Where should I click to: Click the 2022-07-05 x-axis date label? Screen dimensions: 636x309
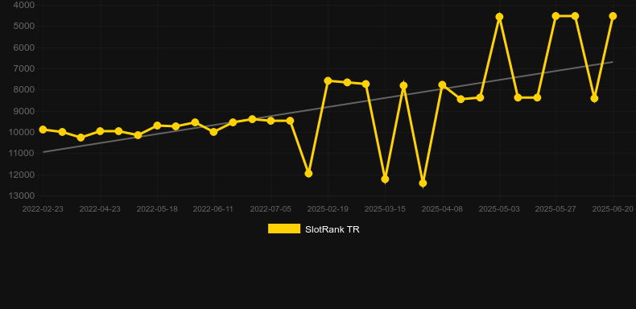coord(271,209)
